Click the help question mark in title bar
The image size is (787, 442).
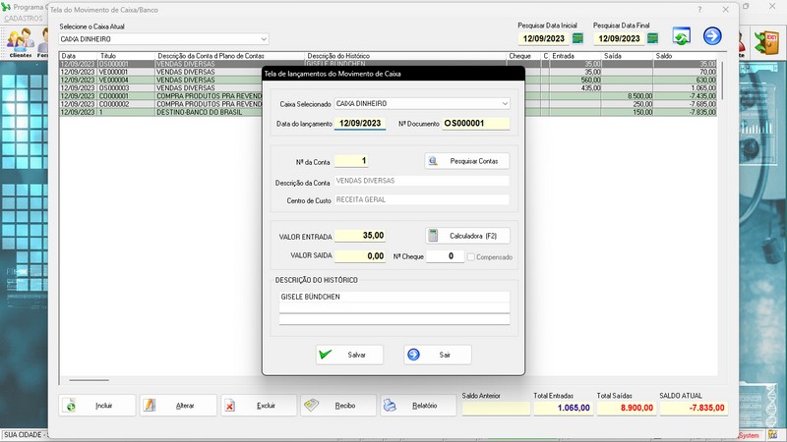click(x=699, y=10)
